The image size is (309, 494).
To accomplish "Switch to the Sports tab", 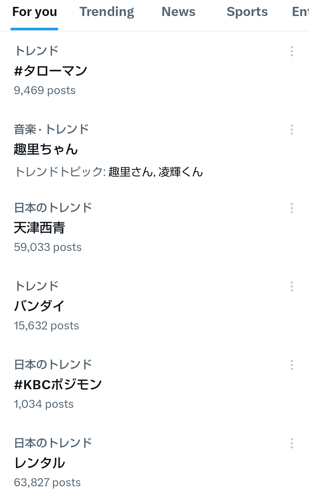I will [247, 12].
